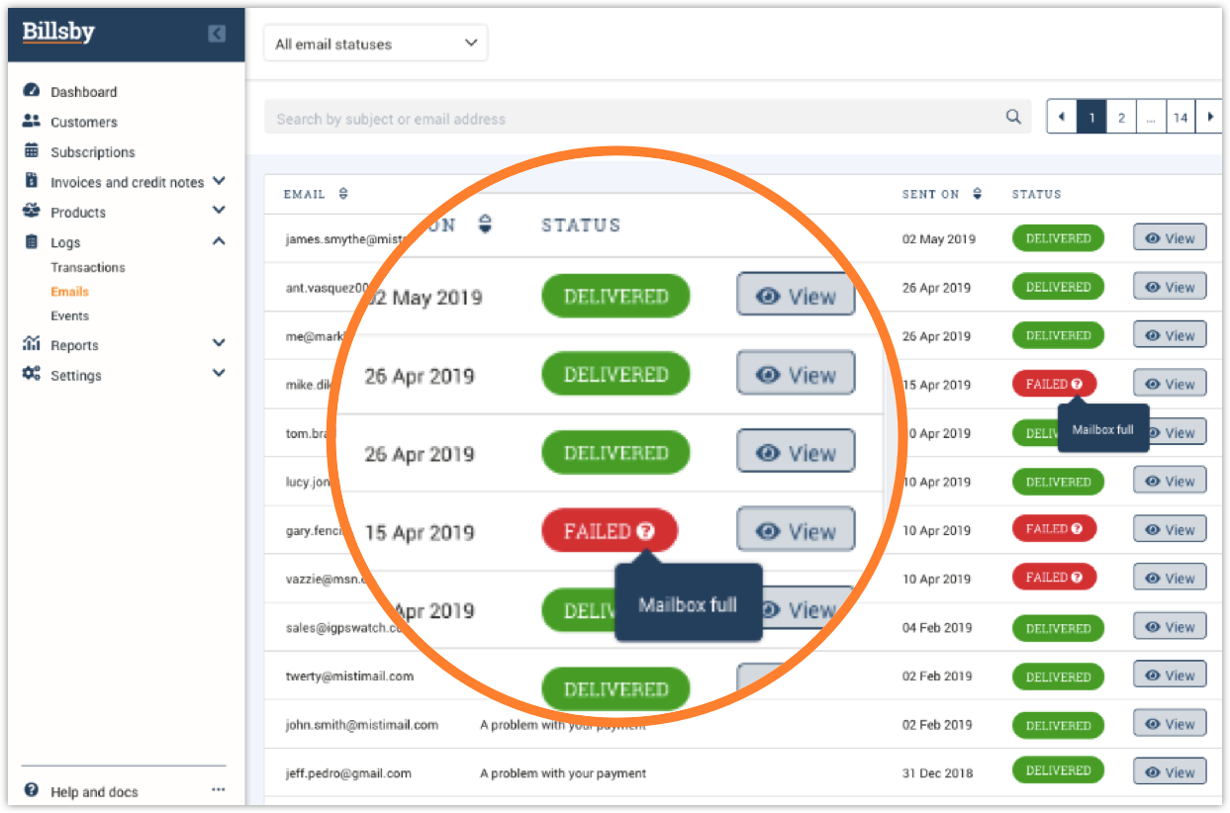
Task: View the john.smith@mistimail.com email
Action: [1170, 725]
